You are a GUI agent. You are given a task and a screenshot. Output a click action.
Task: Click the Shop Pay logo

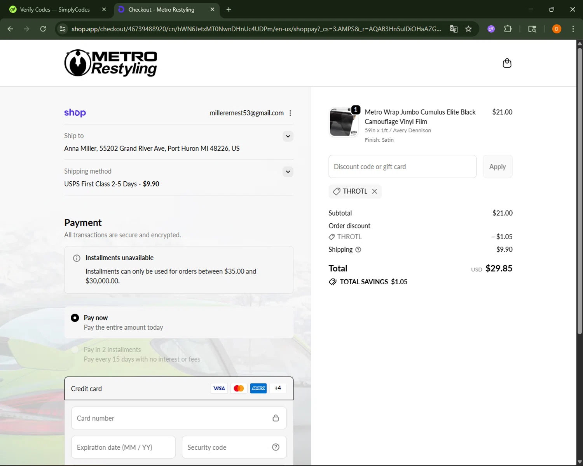pyautogui.click(x=75, y=113)
